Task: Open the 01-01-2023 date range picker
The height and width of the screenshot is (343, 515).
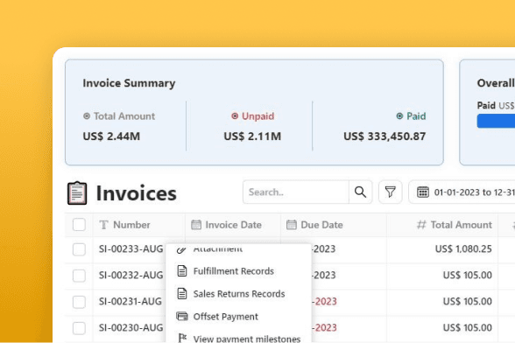Action: [x=462, y=192]
